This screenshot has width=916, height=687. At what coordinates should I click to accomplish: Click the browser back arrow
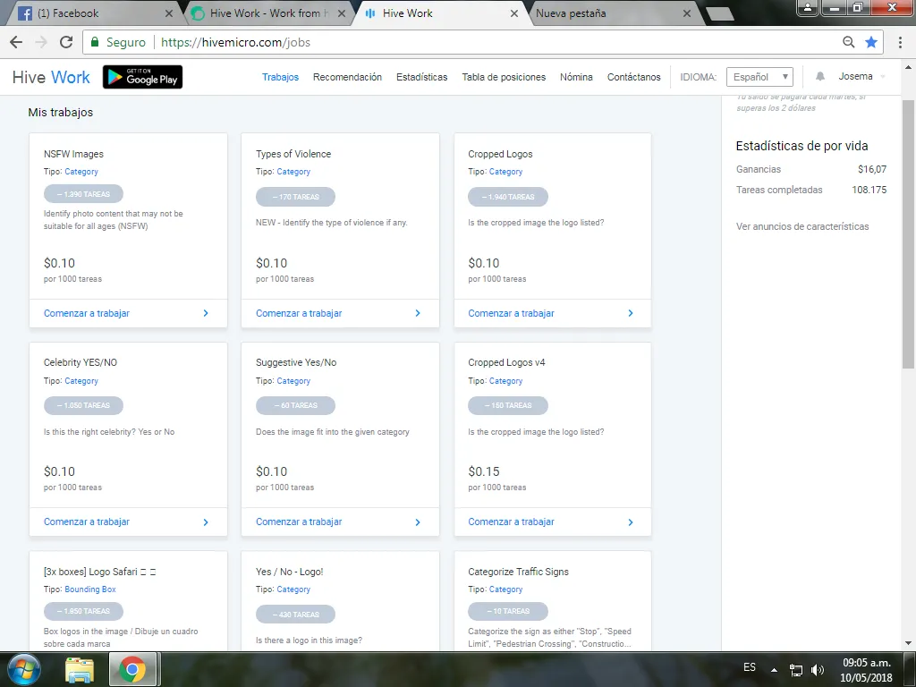pos(16,42)
